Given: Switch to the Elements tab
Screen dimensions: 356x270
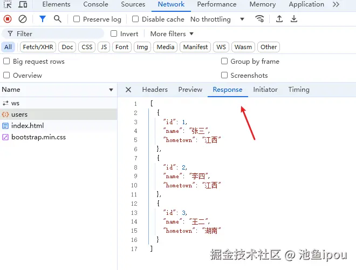Looking at the screenshot, I should tap(56, 4).
